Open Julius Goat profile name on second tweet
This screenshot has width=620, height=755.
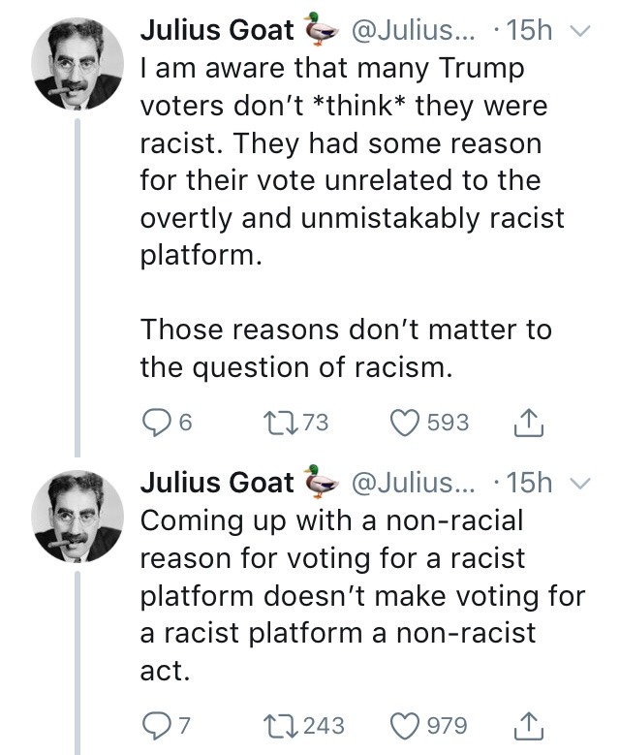click(x=217, y=482)
